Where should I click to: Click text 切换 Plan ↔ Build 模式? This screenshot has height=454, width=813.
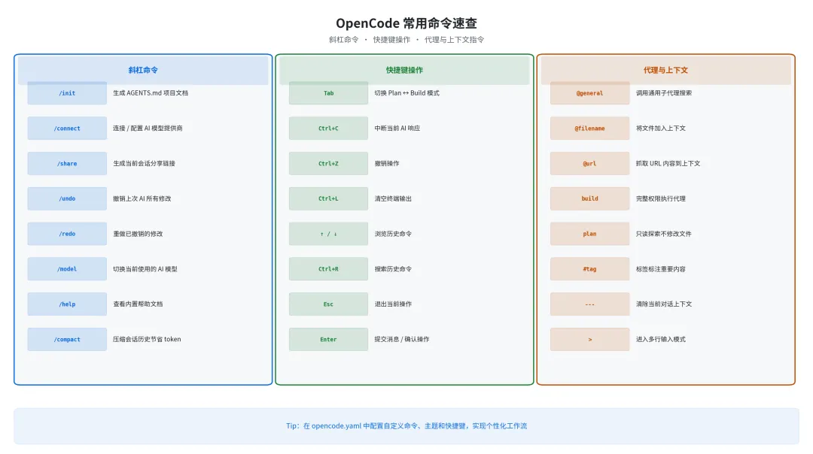click(x=407, y=93)
